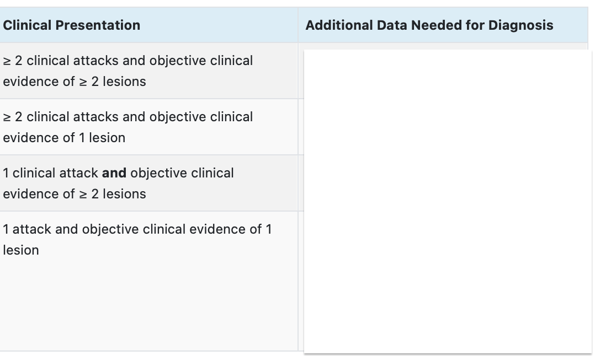This screenshot has width=595, height=356.
Task: Click the word 'Diagnosis' in the header
Action: tap(520, 25)
